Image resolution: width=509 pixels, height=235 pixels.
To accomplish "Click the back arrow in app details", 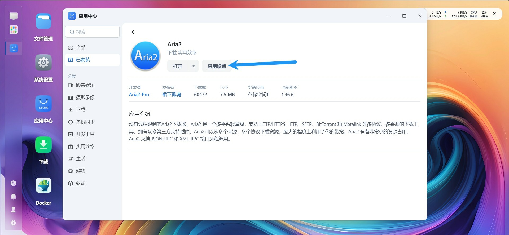I will [133, 32].
